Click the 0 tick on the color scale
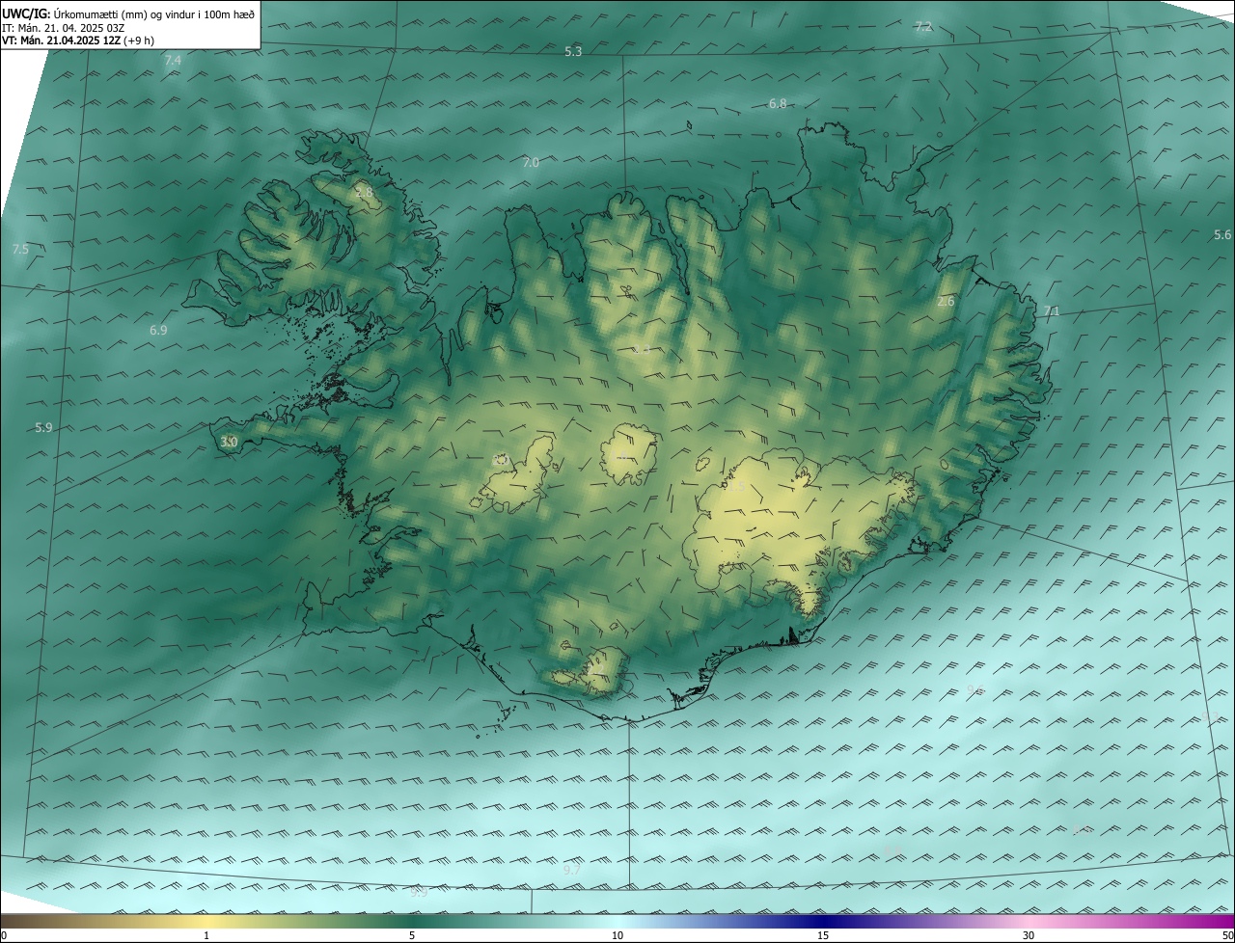The image size is (1235, 943). [x=4, y=936]
